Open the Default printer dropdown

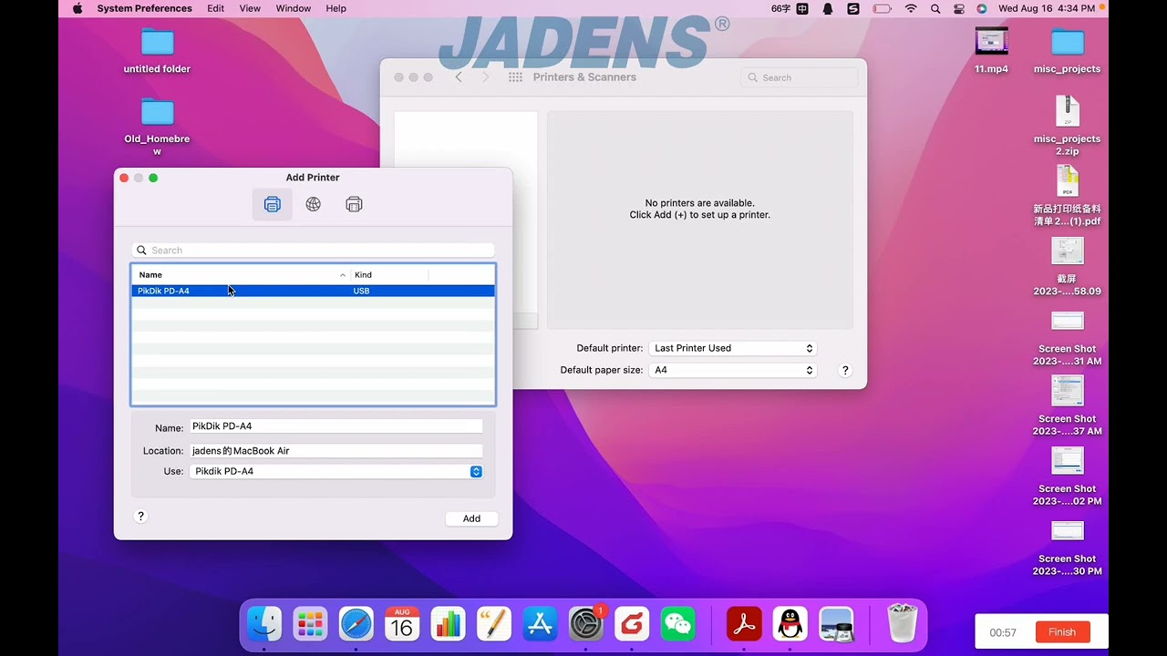732,348
